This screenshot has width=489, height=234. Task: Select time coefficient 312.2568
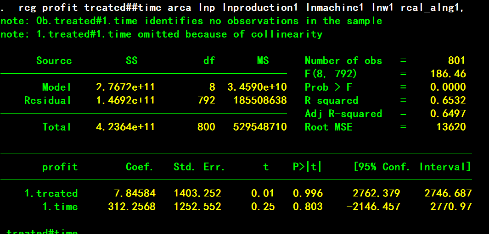131,207
